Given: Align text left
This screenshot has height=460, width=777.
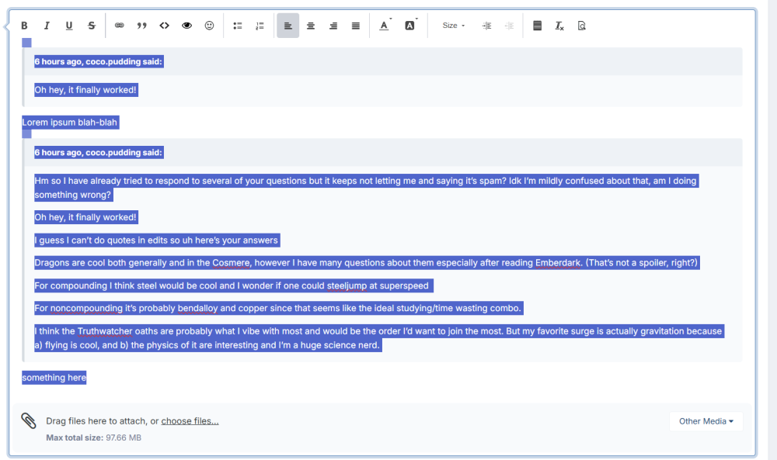Looking at the screenshot, I should click(x=288, y=26).
